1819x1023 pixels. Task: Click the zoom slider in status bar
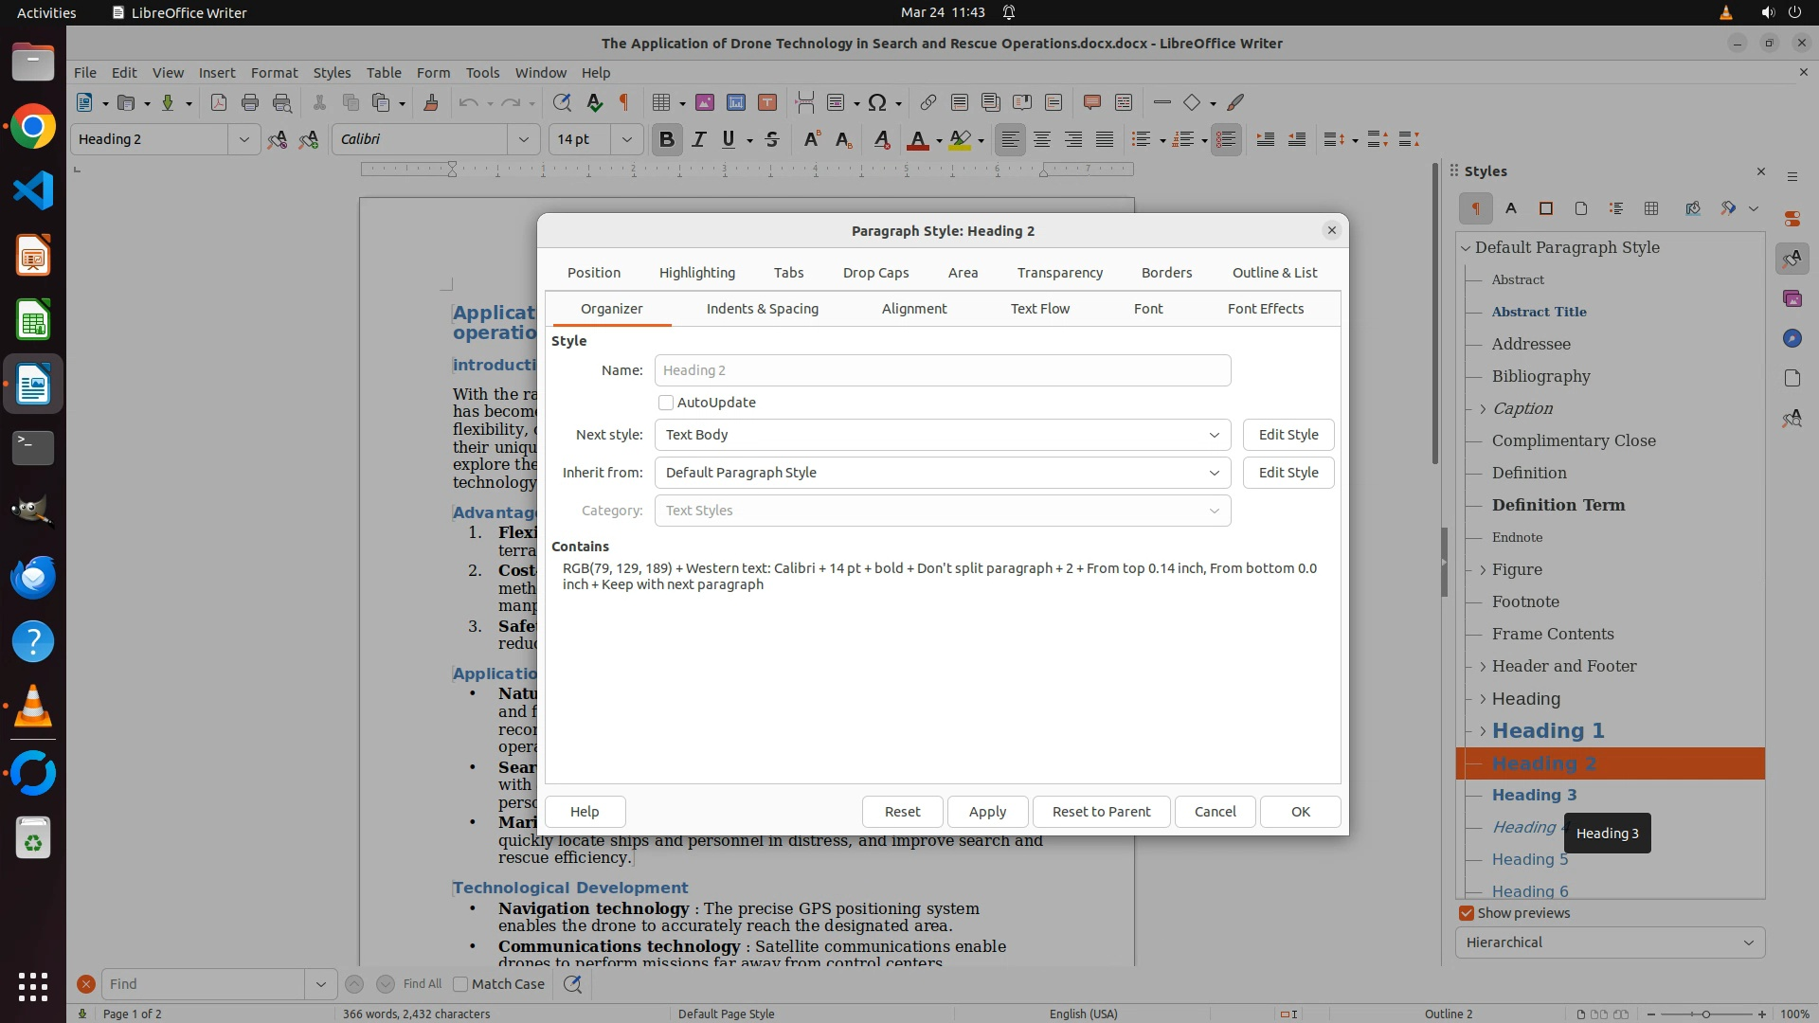pyautogui.click(x=1705, y=1014)
